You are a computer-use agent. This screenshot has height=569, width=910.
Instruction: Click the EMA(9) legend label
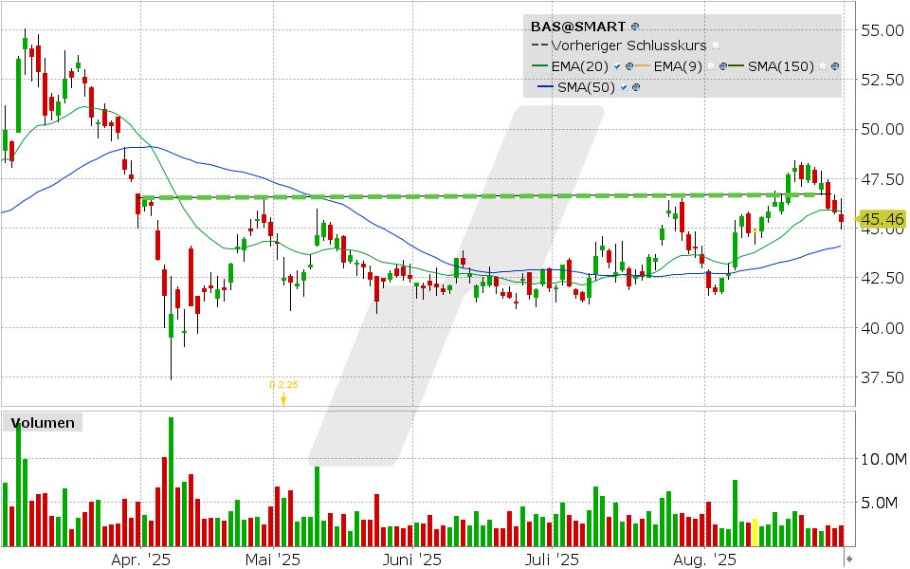tap(678, 66)
